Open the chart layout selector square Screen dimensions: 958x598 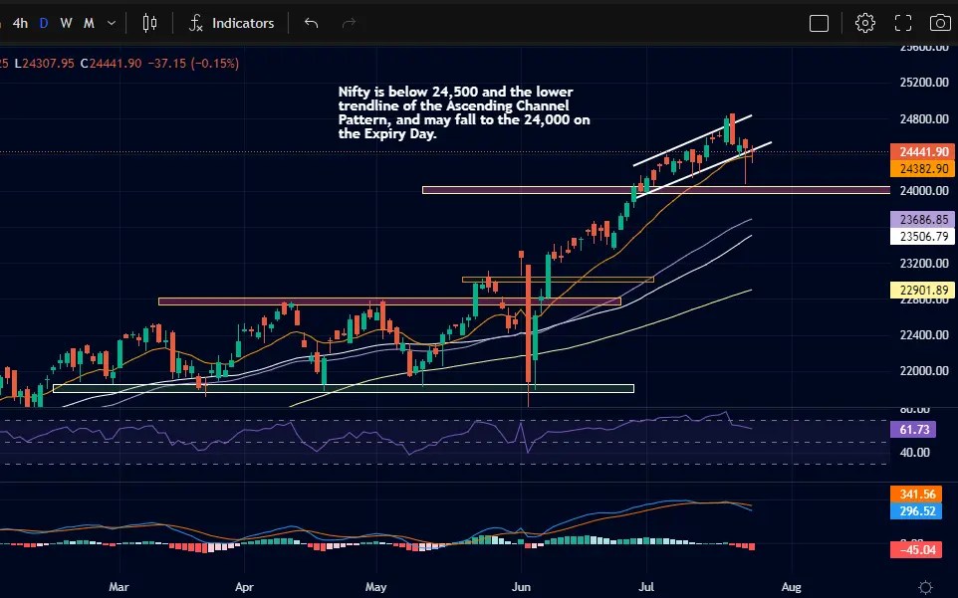819,23
